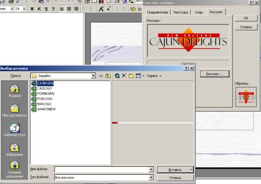
Task: Toggle text shadow button in toolbar
Action: pyautogui.click(x=53, y=9)
